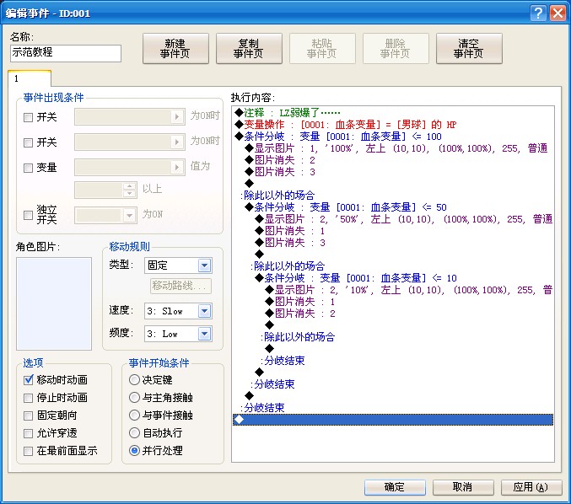Tick the 变量 condition checkbox
Viewport: 571px width, 504px height.
pos(28,168)
